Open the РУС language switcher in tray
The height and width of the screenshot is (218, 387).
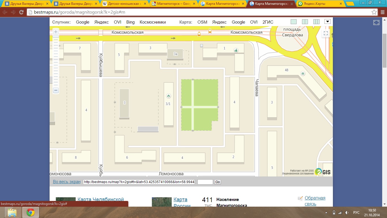click(356, 213)
